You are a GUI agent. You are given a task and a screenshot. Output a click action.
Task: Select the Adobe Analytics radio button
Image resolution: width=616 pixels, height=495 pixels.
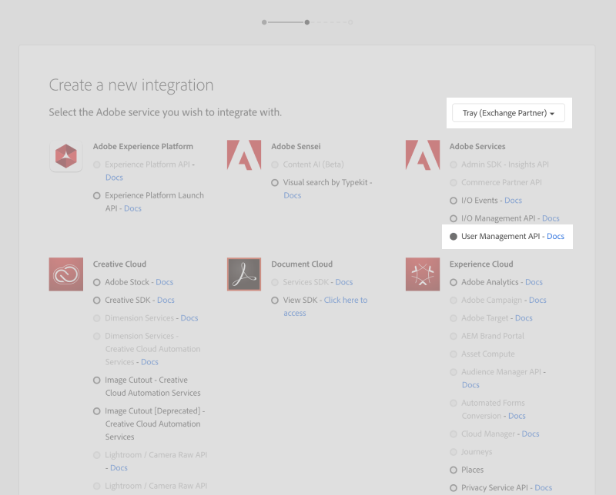coord(454,282)
